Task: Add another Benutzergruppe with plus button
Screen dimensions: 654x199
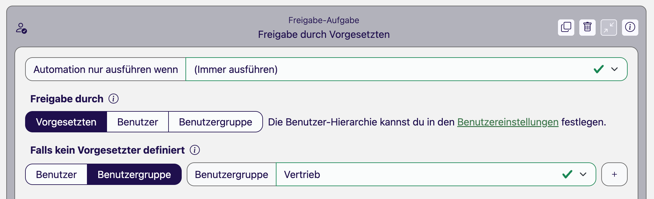Action: (614, 174)
